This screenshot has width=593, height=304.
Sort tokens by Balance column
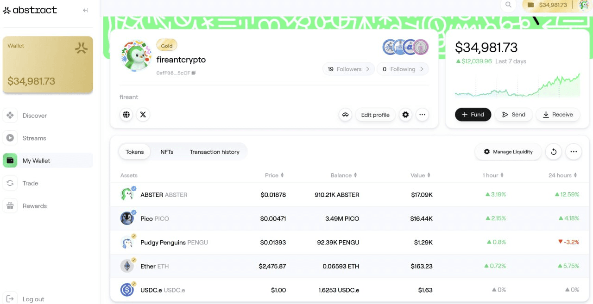point(344,176)
